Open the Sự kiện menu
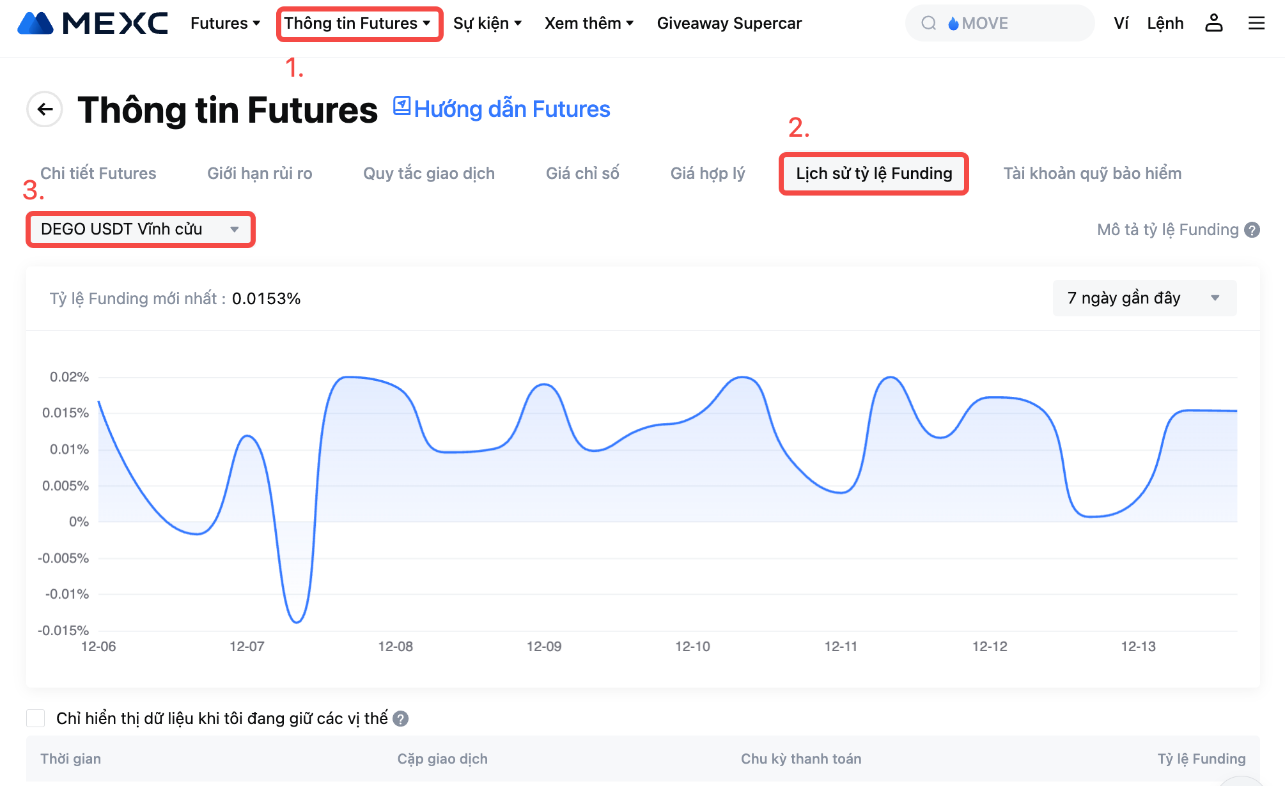Screen dimensions: 1285x786 pyautogui.click(x=487, y=24)
